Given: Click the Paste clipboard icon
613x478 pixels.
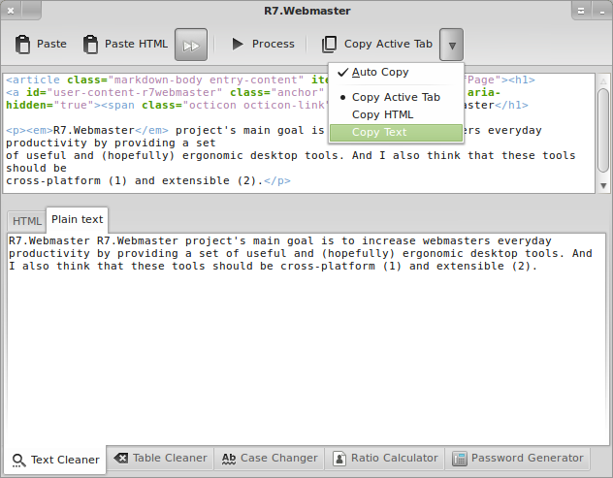Looking at the screenshot, I should click(22, 45).
